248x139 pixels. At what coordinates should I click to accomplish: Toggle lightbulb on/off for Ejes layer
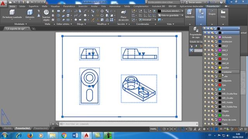(x=205, y=85)
